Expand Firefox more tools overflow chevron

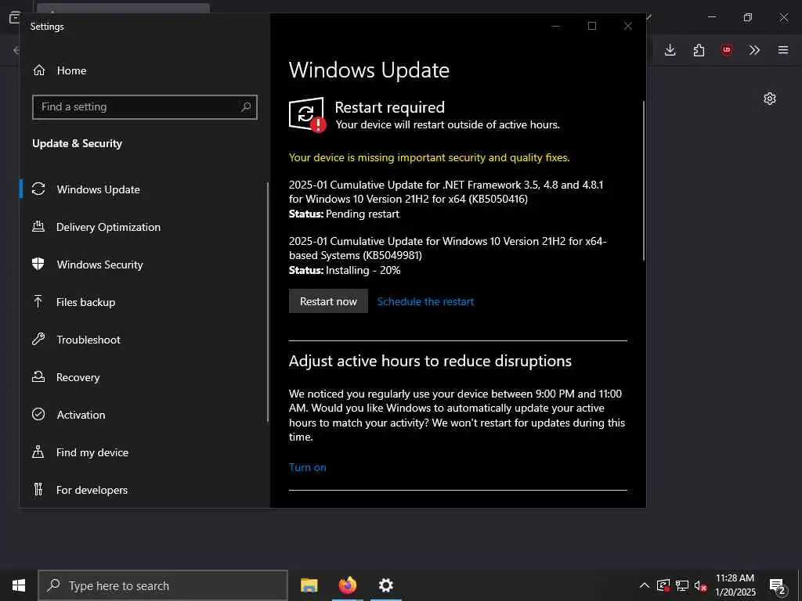tap(754, 49)
